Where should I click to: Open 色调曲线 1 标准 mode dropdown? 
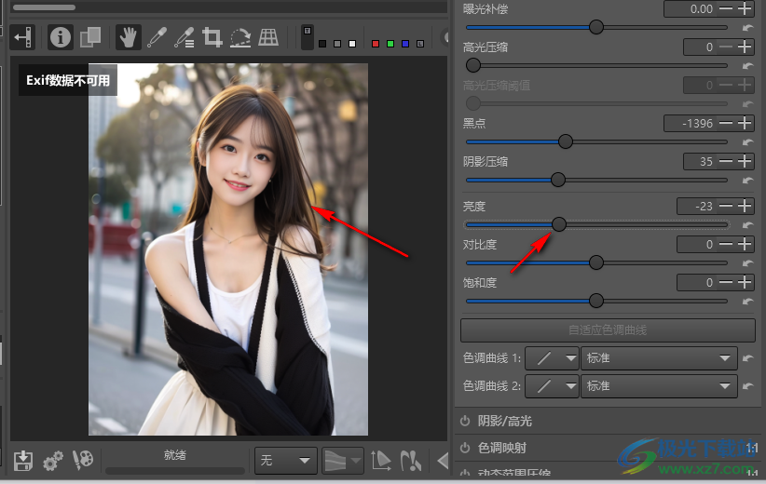click(x=659, y=358)
